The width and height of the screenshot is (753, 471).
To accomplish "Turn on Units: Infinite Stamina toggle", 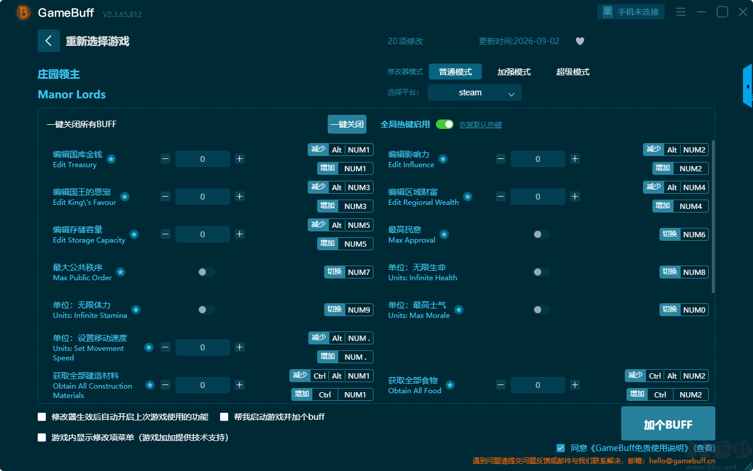I will (206, 310).
